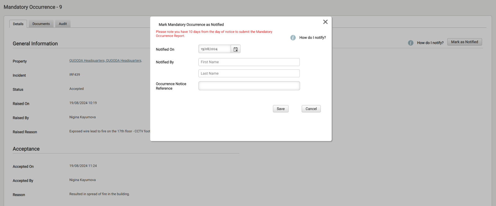This screenshot has height=206, width=496.
Task: Switch to the Audit tab
Action: tap(63, 24)
